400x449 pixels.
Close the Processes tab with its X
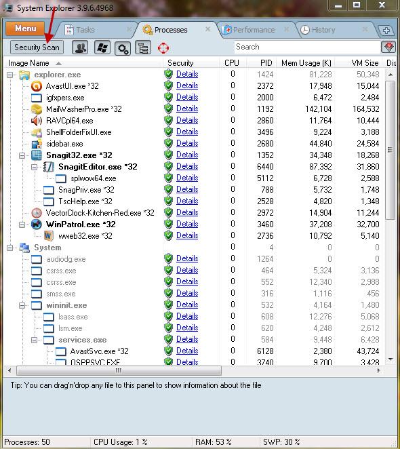[x=208, y=29]
